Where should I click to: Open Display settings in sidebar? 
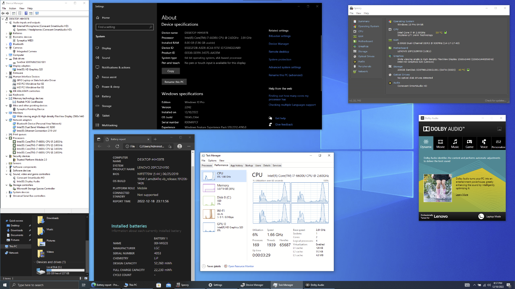(x=107, y=48)
